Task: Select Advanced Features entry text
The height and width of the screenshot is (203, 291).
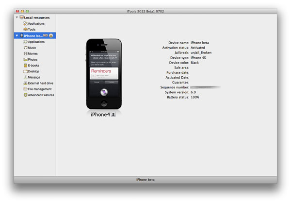Action: (41, 95)
